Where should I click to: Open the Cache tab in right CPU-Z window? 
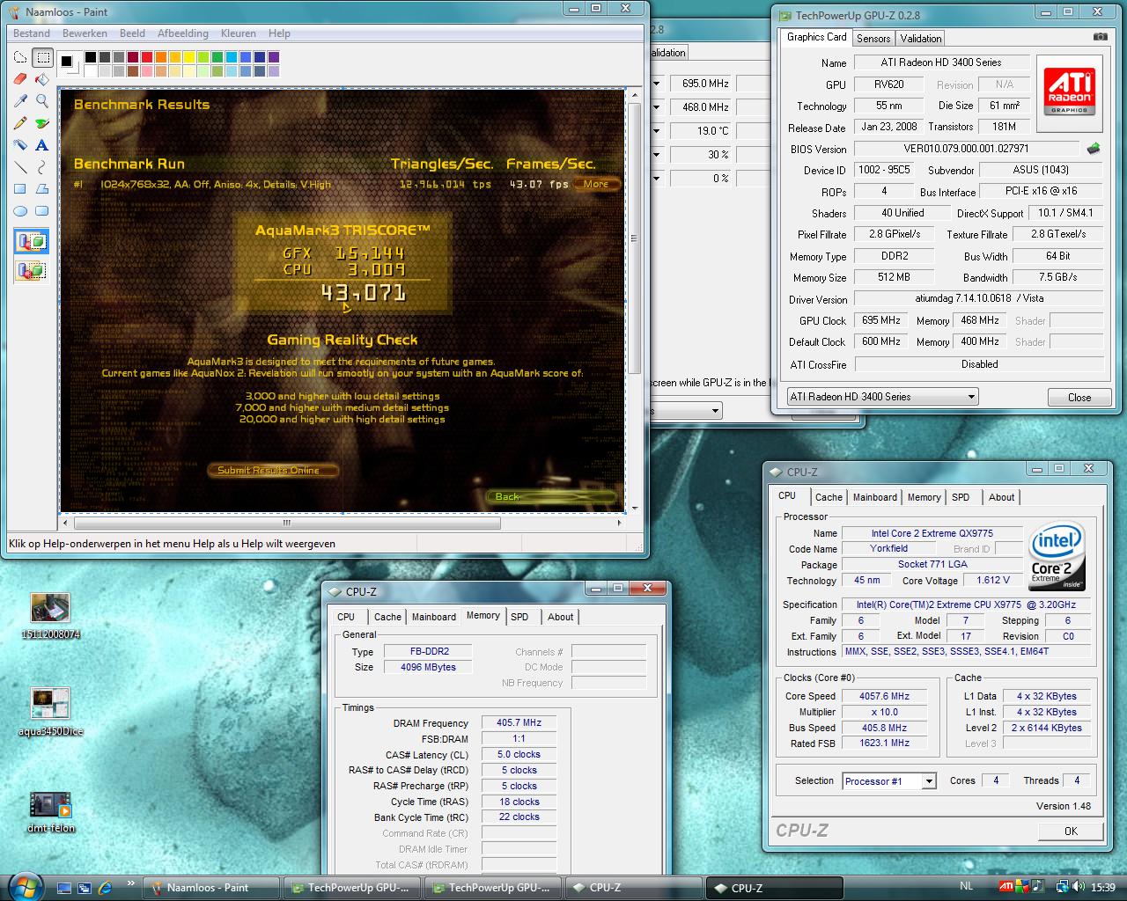[829, 497]
